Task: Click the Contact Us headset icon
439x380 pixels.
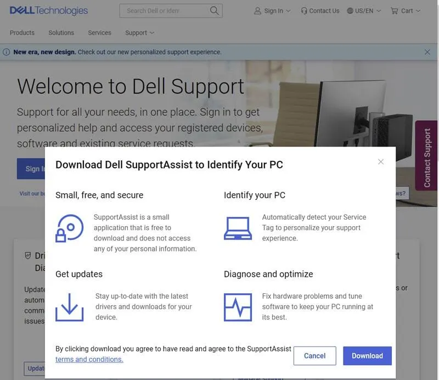Action: click(304, 10)
